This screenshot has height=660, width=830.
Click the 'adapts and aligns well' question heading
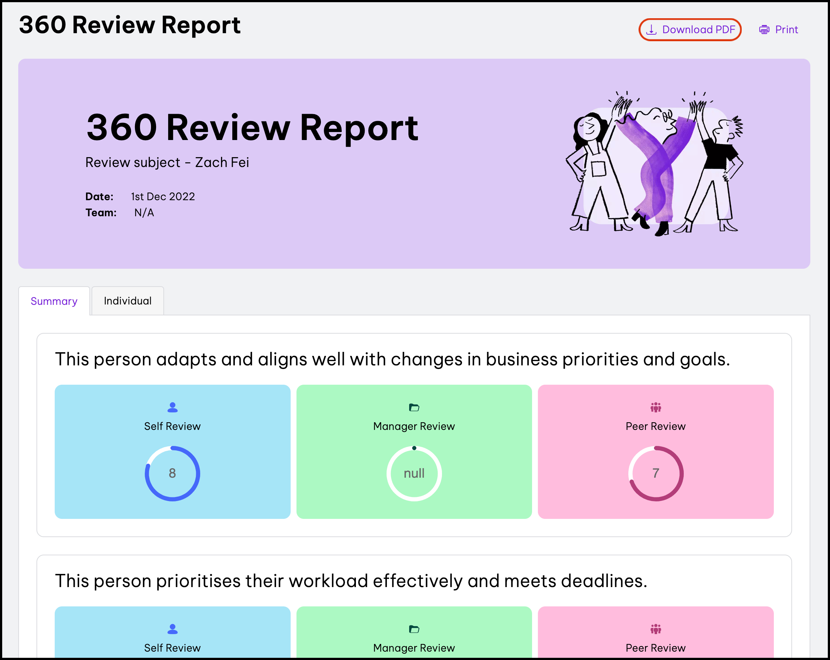coord(392,359)
